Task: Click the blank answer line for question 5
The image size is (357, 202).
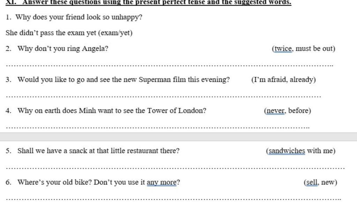Action: click(175, 168)
